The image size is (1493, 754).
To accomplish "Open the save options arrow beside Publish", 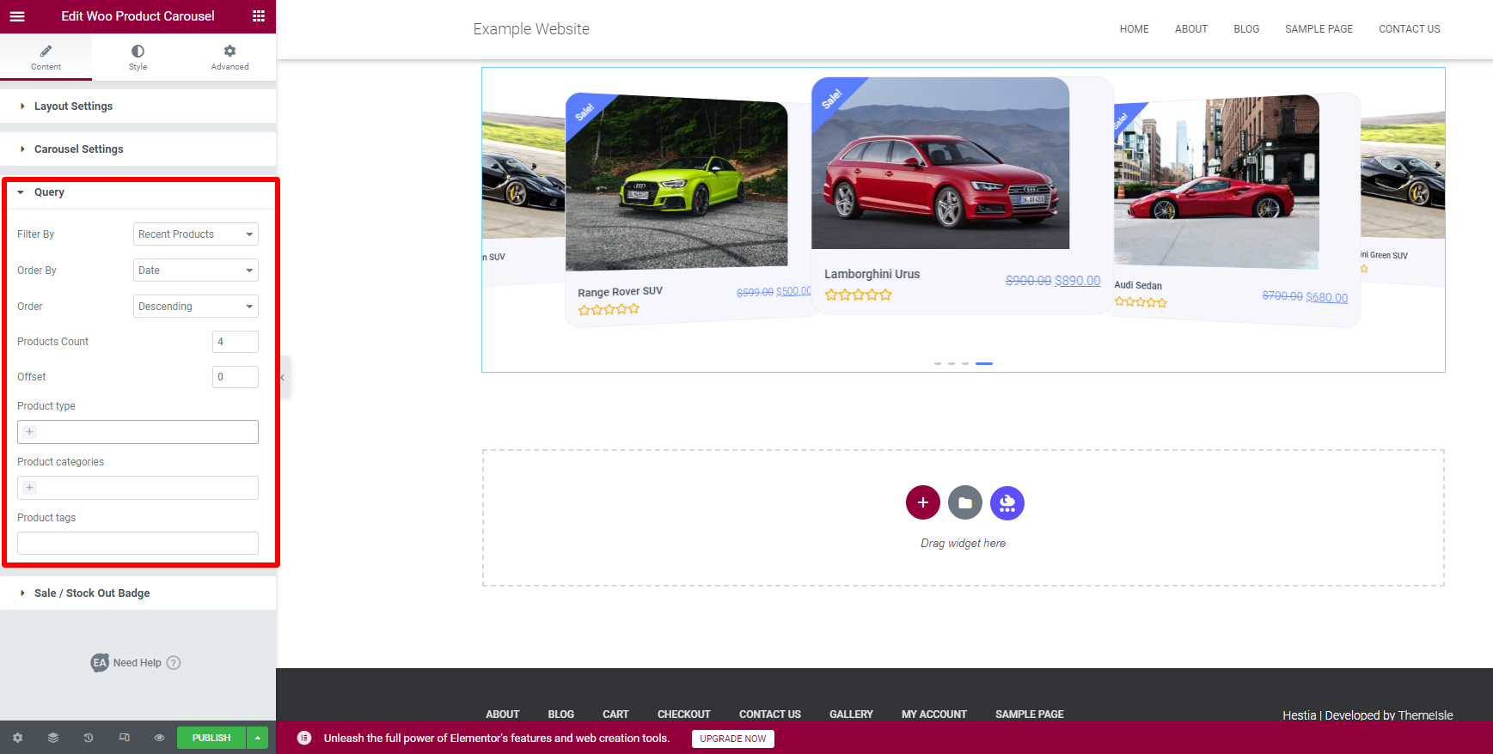I will point(258,738).
